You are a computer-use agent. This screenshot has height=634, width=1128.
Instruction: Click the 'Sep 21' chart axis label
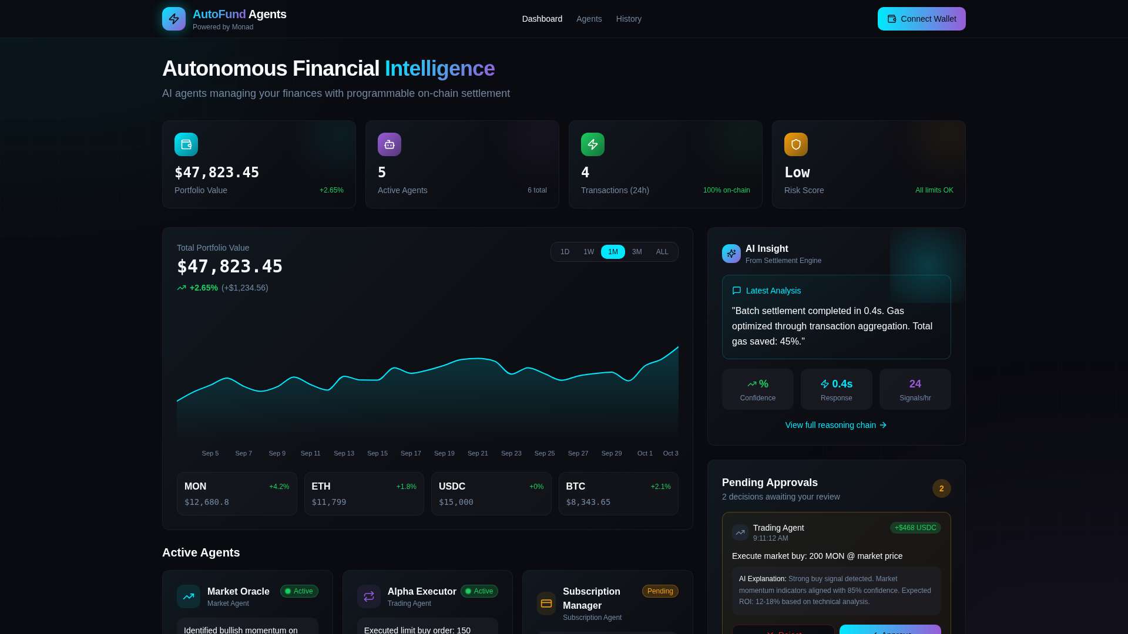click(478, 453)
